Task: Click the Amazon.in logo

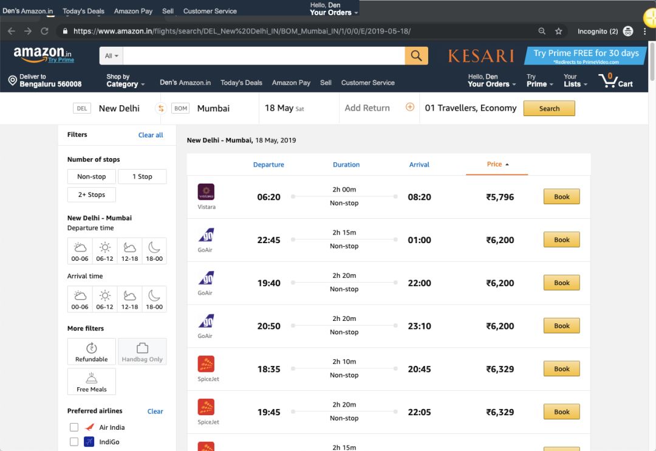Action: (43, 54)
